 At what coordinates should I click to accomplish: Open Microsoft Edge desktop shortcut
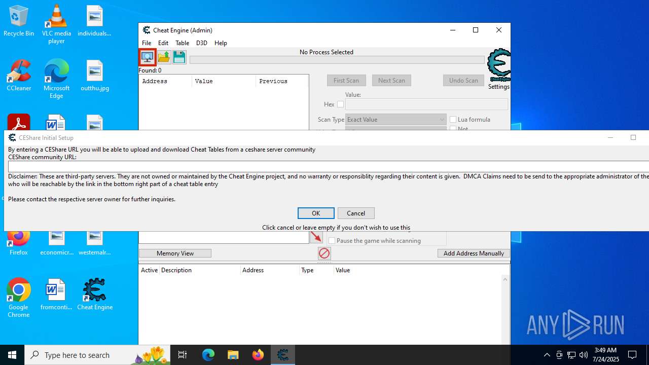point(56,79)
